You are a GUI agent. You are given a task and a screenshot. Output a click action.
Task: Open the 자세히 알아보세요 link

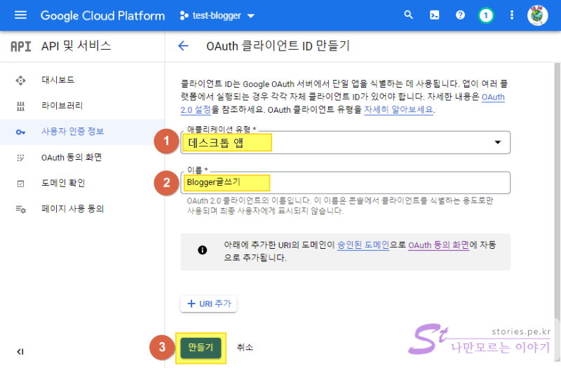click(398, 109)
